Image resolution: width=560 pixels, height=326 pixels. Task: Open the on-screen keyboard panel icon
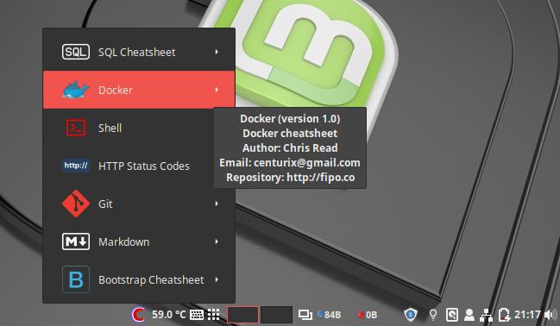(x=197, y=315)
